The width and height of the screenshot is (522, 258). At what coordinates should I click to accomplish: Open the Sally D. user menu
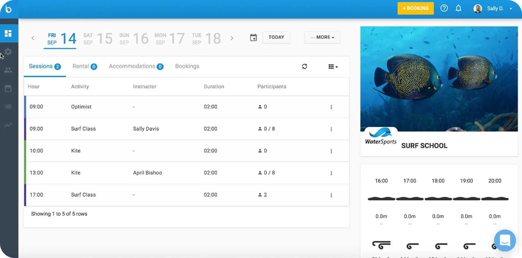[493, 8]
